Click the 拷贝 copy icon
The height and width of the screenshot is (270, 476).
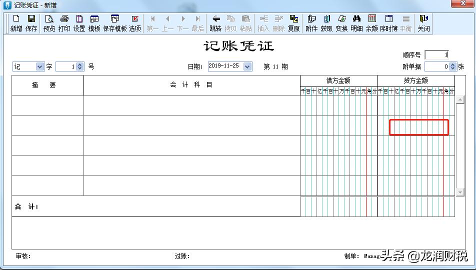[230, 23]
